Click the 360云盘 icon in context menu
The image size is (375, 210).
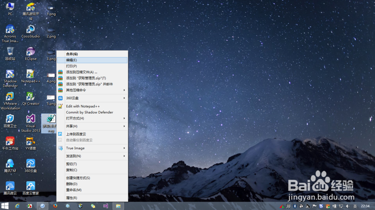(x=60, y=98)
